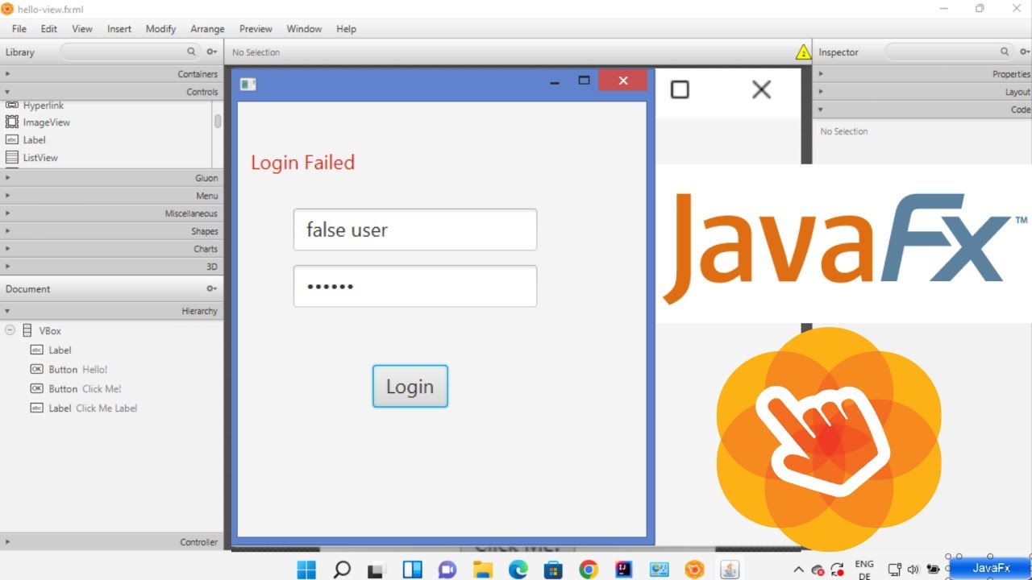Launch Google Chrome from the taskbar
The height and width of the screenshot is (580, 1032).
589,570
